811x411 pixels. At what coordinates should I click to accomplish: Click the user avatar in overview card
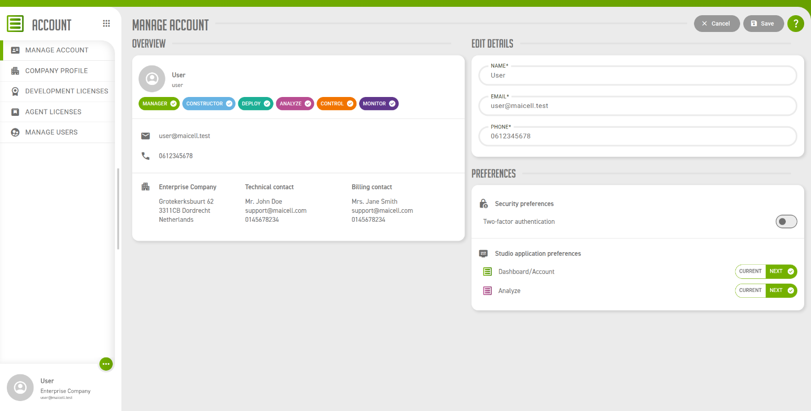pos(152,79)
